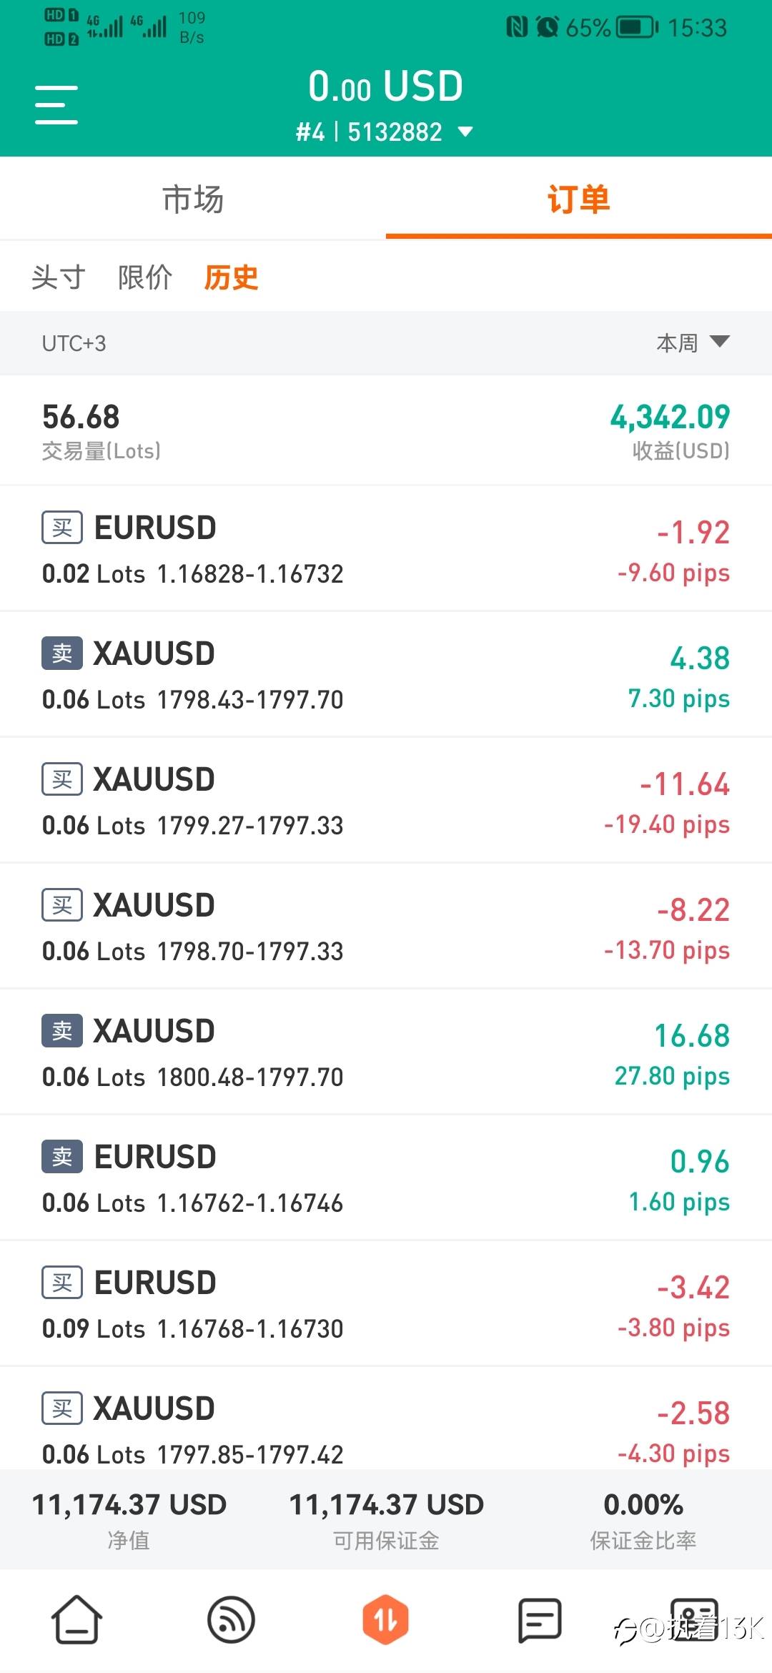
Task: Tap the sell badge on XAUUSD 1798.43 order
Action: pos(62,653)
